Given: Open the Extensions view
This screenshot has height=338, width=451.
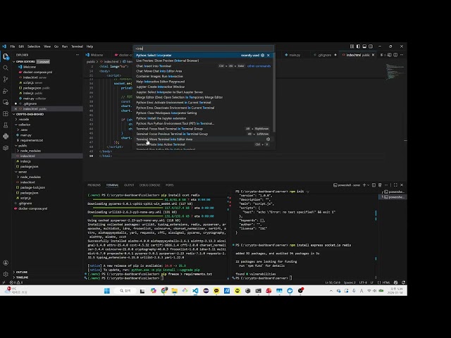Looking at the screenshot, I should pos(6,113).
